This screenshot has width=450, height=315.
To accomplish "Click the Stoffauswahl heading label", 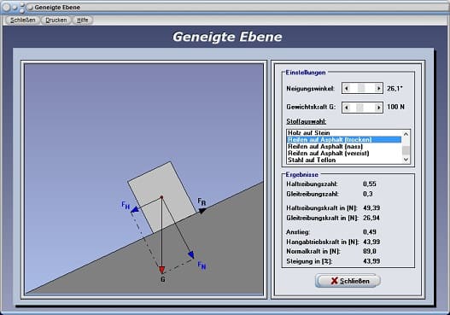I will (307, 121).
